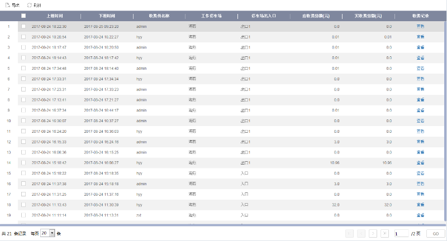Open the per-page record count dropdown
447x241 pixels.
53,233
